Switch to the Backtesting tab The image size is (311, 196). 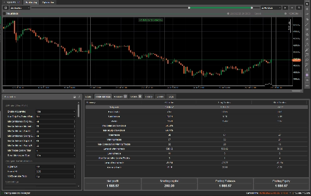pyautogui.click(x=31, y=3)
